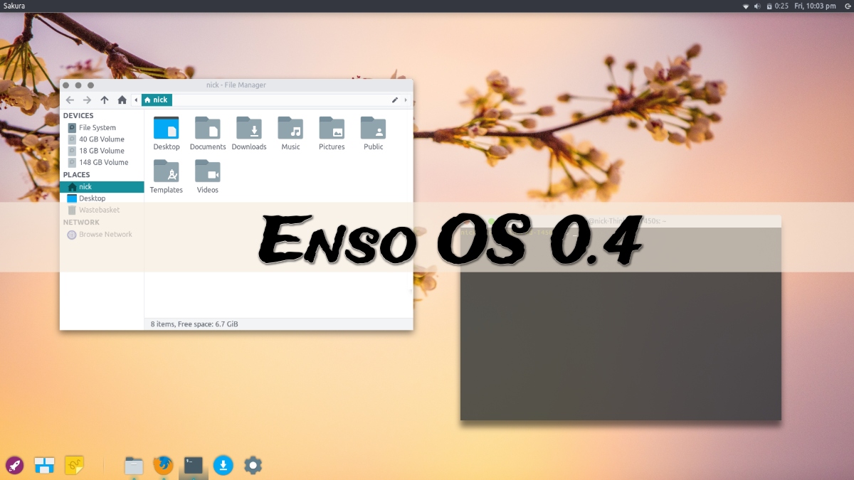
Task: Open the volume indicator in the top panel
Action: click(x=758, y=6)
